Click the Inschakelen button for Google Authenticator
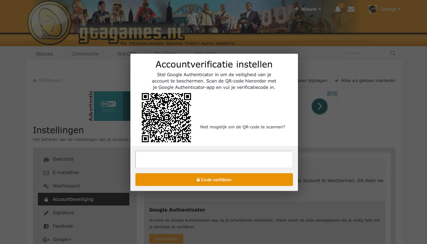This screenshot has width=427, height=244. tap(166, 239)
